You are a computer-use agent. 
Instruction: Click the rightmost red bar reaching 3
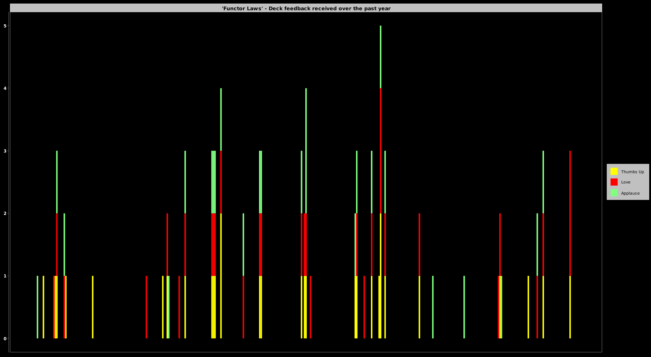(x=570, y=213)
